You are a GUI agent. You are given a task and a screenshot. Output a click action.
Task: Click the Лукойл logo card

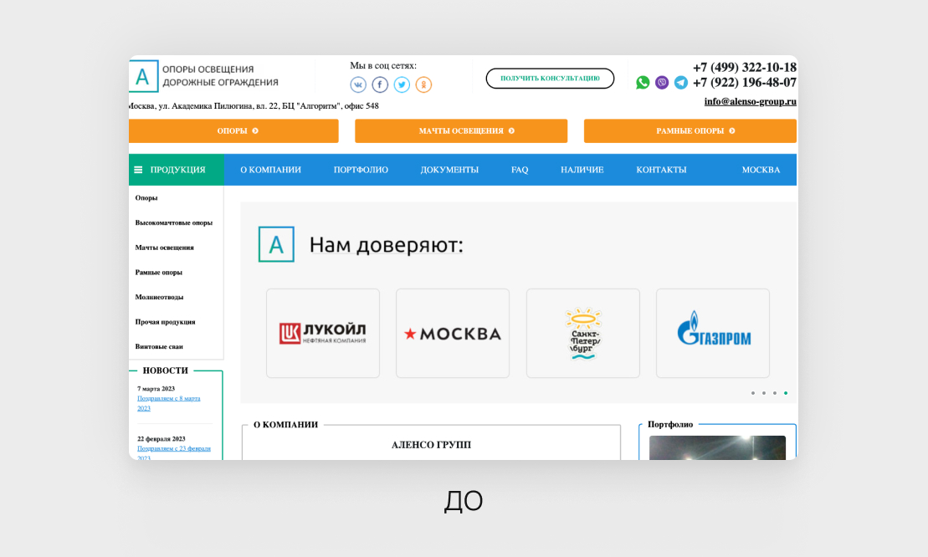click(x=322, y=333)
